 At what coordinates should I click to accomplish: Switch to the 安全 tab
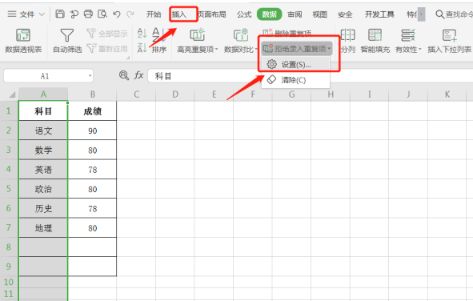pos(345,14)
